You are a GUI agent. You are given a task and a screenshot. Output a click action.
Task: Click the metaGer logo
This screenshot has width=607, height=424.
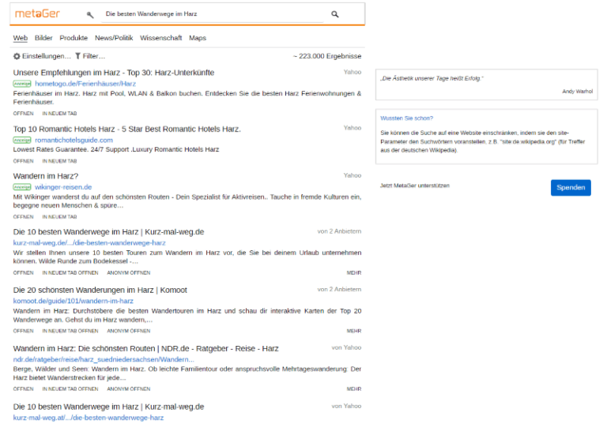pyautogui.click(x=37, y=14)
